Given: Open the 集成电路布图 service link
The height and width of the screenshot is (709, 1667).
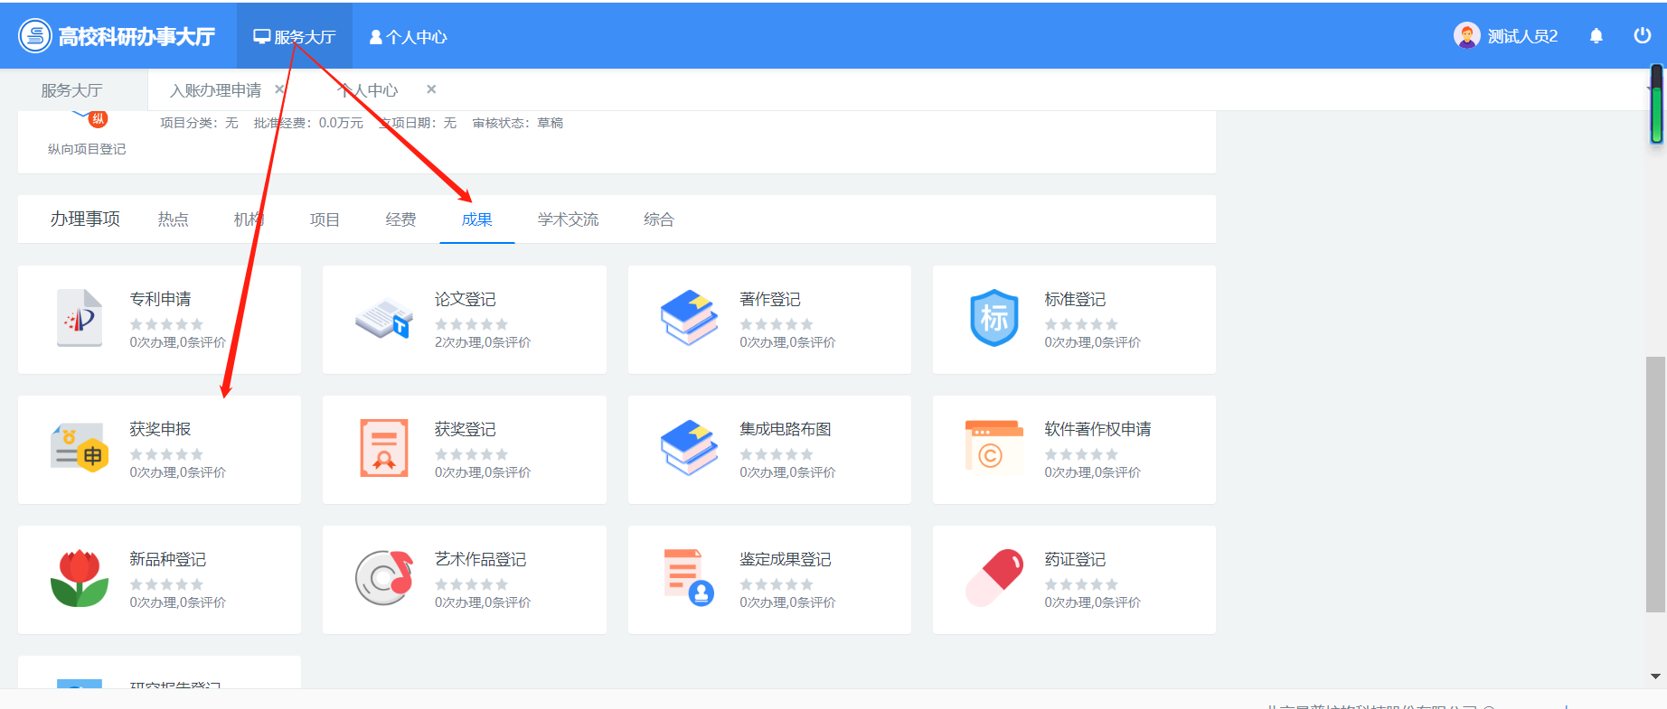Looking at the screenshot, I should pyautogui.click(x=785, y=429).
